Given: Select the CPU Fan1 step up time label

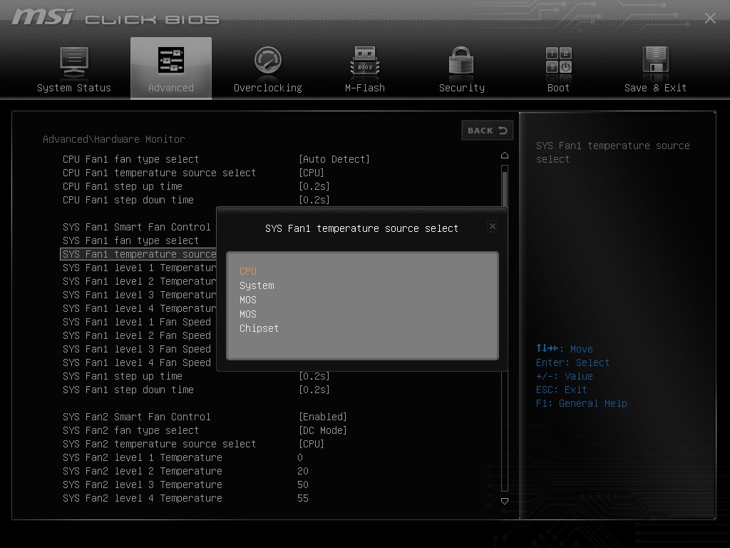Looking at the screenshot, I should pyautogui.click(x=123, y=186).
